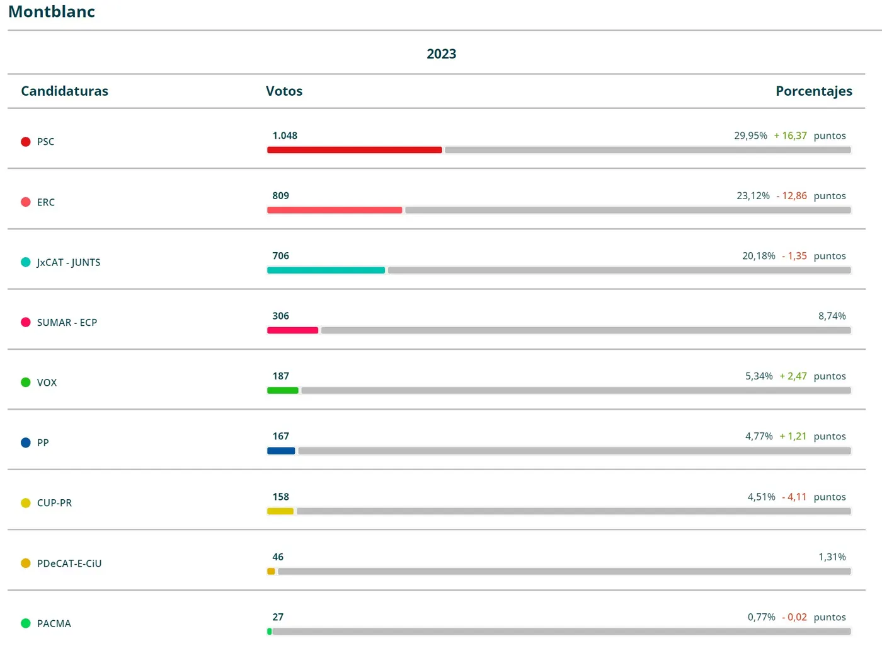
Task: Click the blue PP color dot
Action: (26, 442)
